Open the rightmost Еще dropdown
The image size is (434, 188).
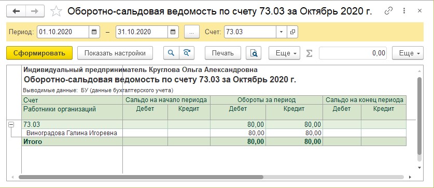pos(408,53)
